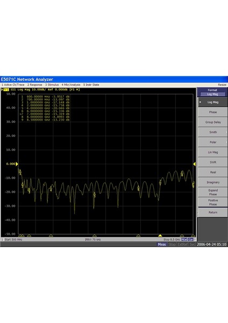Select the Imaginary format softkey
This screenshot has width=228, height=323.
point(213,182)
